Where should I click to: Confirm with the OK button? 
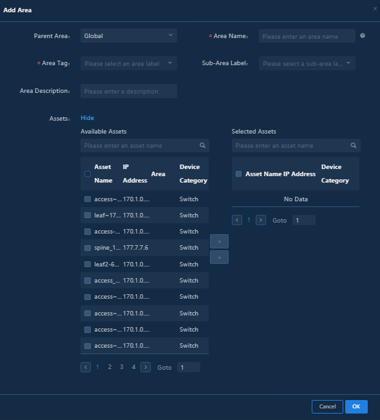tap(356, 406)
